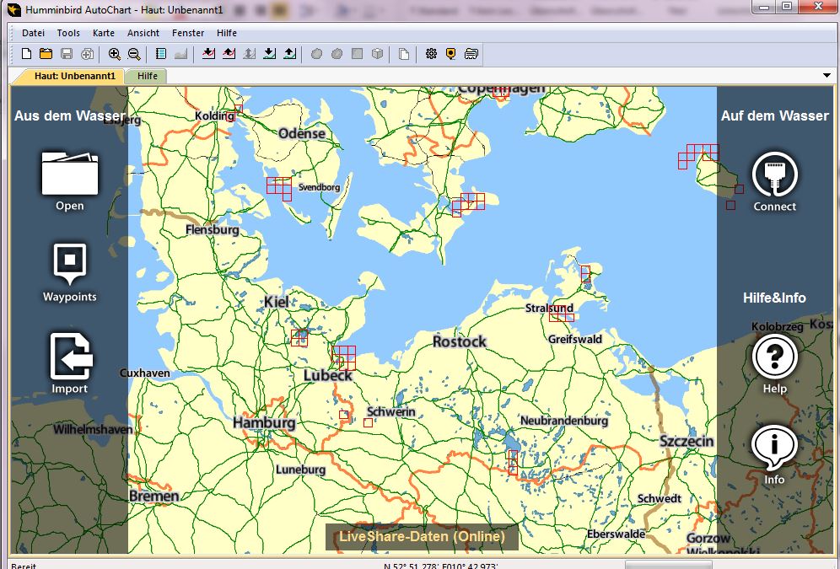840x569 pixels.
Task: Open settings via the gear toolbar icon
Action: [431, 54]
